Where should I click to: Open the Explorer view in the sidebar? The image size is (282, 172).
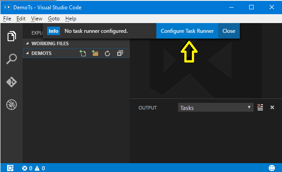(12, 36)
